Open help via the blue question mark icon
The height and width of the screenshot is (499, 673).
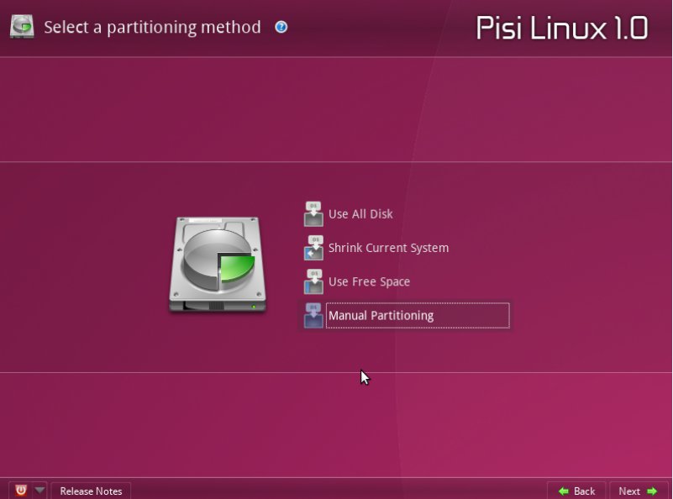pyautogui.click(x=281, y=27)
